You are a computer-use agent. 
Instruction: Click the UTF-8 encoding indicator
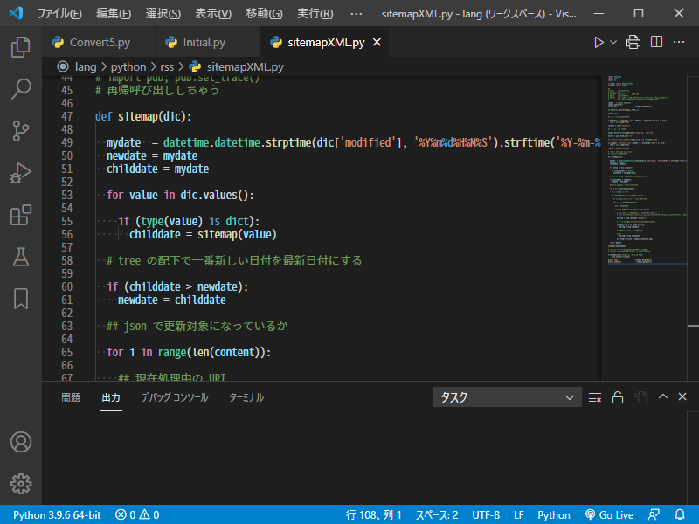click(485, 515)
